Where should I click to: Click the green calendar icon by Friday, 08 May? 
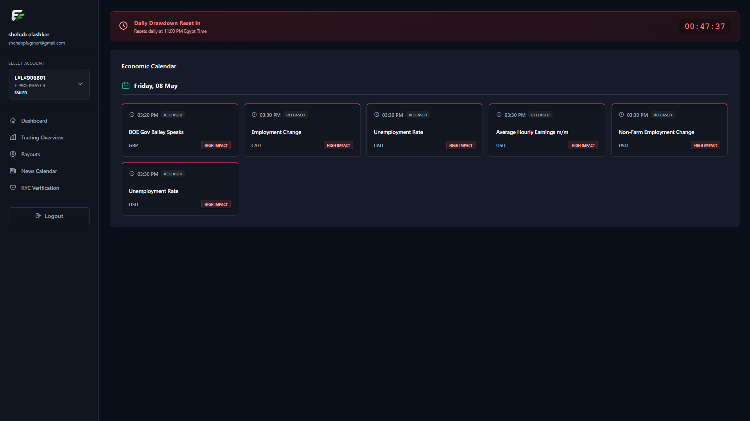tap(126, 86)
